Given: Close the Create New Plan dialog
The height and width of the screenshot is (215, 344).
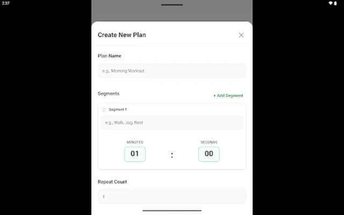Looking at the screenshot, I should [x=241, y=35].
